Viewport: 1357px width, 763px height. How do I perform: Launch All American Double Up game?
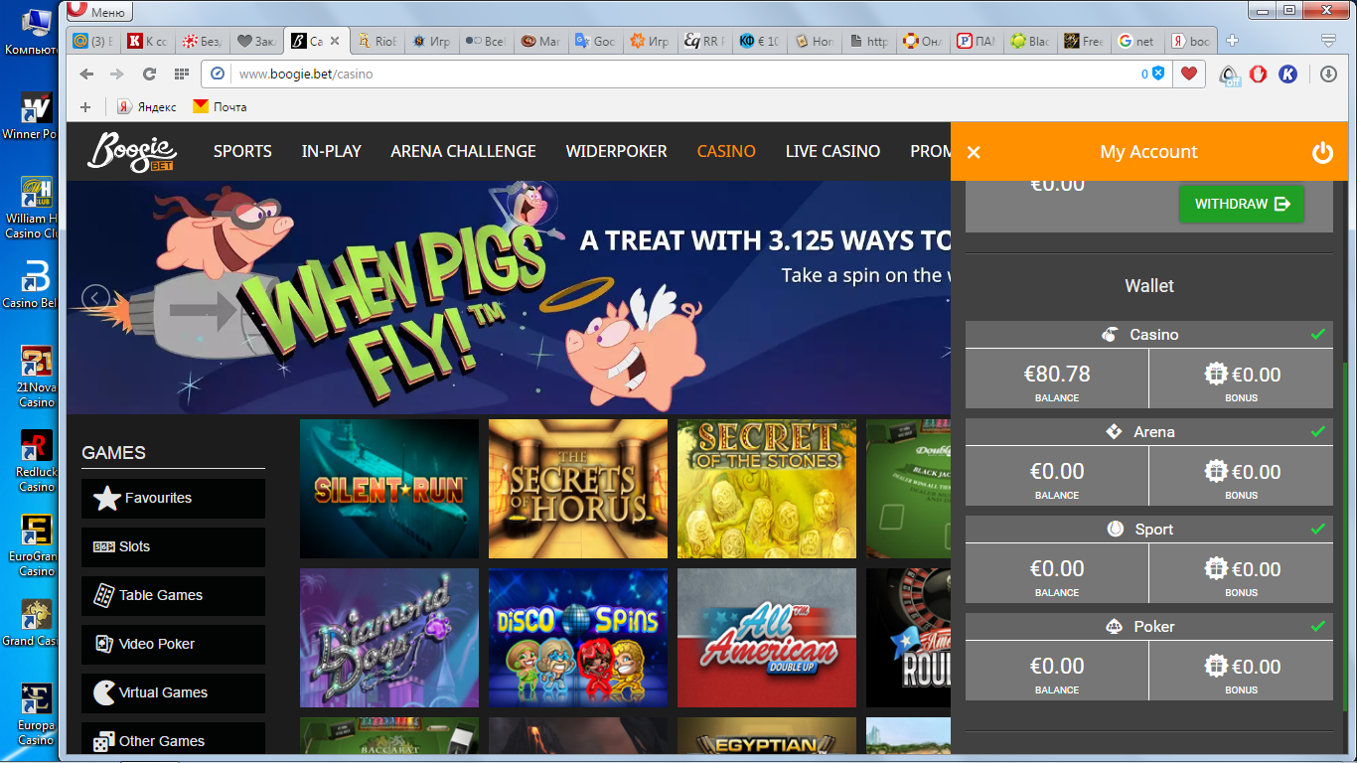pyautogui.click(x=767, y=638)
